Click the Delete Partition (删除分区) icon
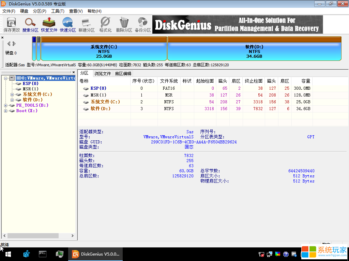Image resolution: width=349 pixels, height=261 pixels. 124,24
